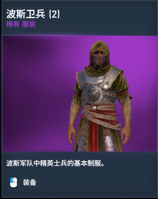Screen dimensions: 158x199
Task: Click the oval silver belt buckle
Action: (93, 108)
